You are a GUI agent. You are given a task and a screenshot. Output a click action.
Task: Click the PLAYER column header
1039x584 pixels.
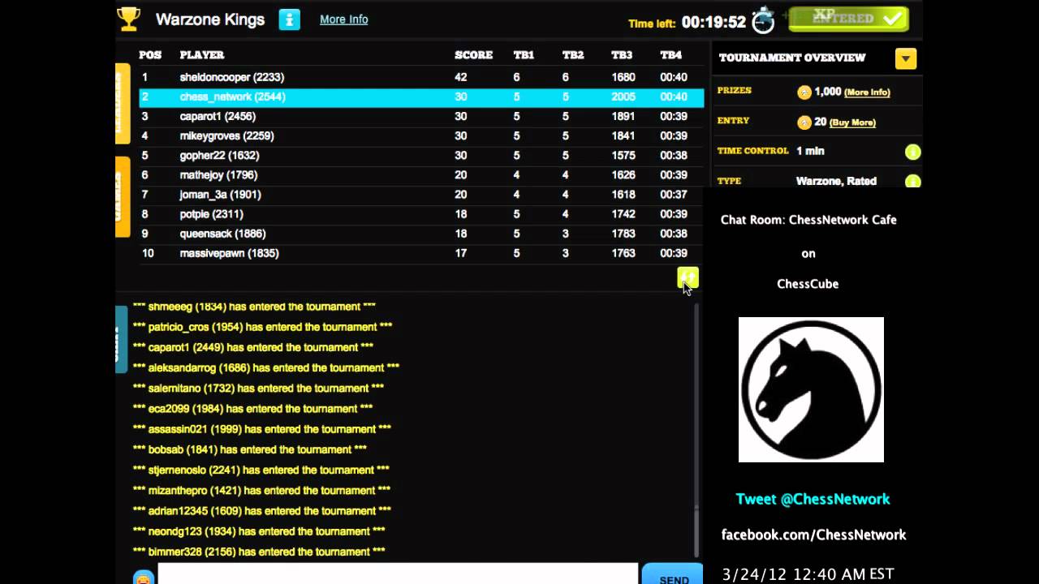pyautogui.click(x=202, y=55)
